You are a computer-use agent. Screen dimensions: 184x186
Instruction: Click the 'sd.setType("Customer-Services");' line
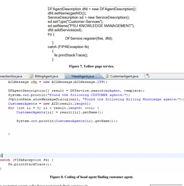point(76,22)
